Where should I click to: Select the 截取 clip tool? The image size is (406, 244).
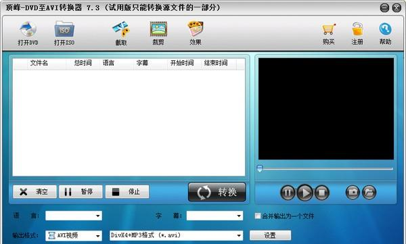[x=121, y=34]
